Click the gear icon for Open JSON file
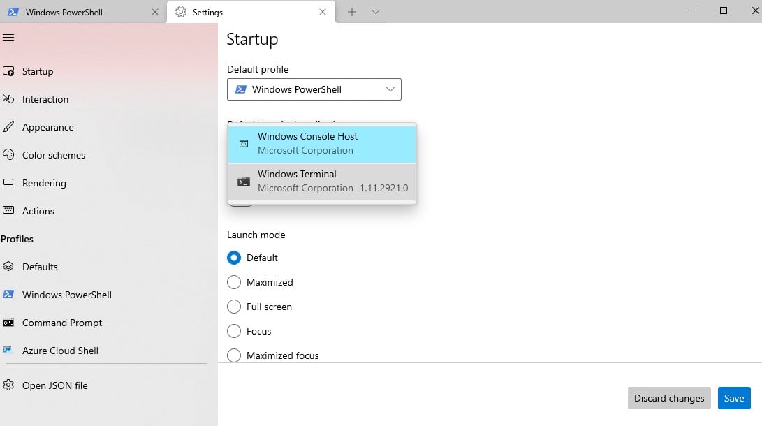This screenshot has width=762, height=426. point(9,385)
